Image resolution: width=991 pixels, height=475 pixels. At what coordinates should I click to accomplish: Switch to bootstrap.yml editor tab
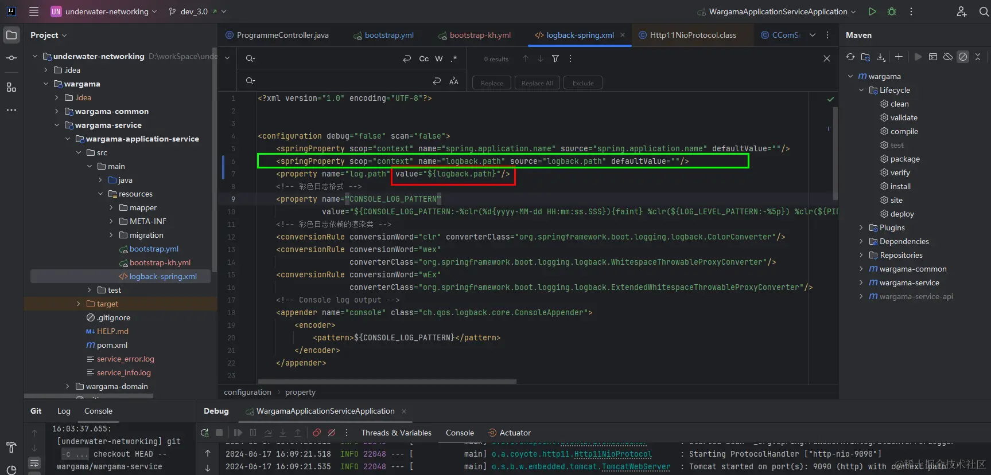click(x=384, y=35)
